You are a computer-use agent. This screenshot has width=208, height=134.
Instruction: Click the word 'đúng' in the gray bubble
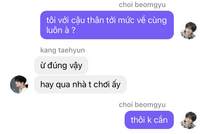click(57, 65)
